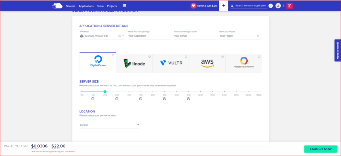Viewport: 341px width, 156px height.
Task: Click the speed gauge icon under 2GB
Action: [x=117, y=99]
